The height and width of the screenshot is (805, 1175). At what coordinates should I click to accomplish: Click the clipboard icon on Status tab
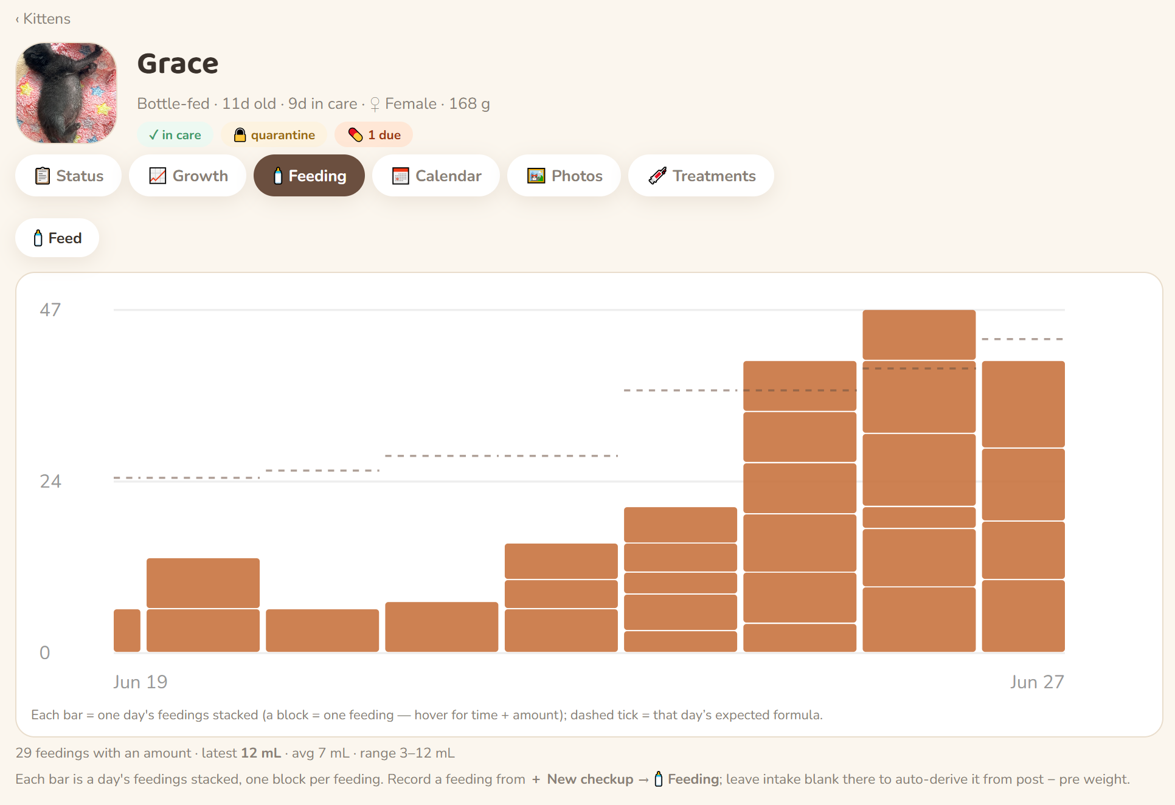click(42, 176)
